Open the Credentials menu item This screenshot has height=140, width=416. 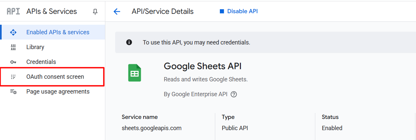tap(53, 62)
